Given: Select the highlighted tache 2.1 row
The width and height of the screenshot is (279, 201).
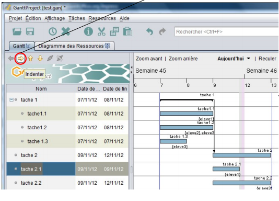Looking at the screenshot, I should 67,169.
